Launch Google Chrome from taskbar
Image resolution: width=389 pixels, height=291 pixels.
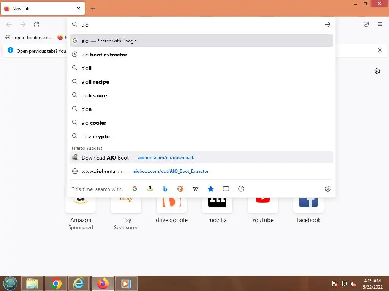pos(56,283)
